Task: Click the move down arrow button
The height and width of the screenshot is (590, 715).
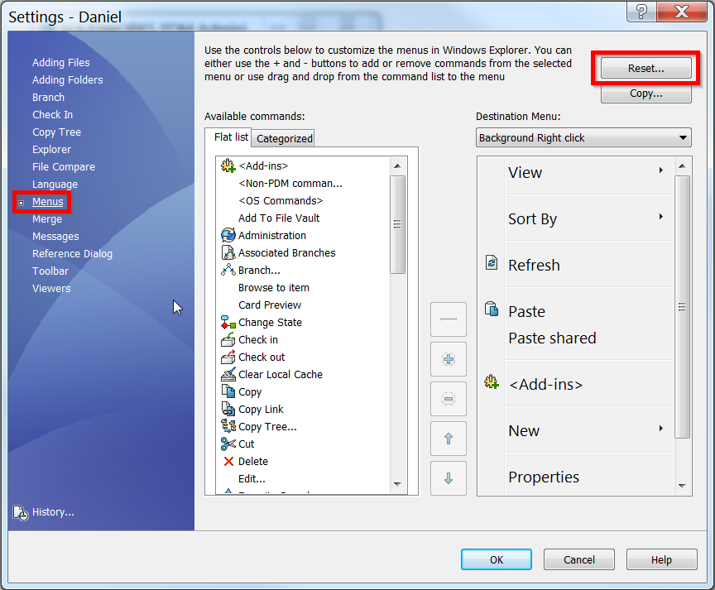Action: [x=449, y=477]
